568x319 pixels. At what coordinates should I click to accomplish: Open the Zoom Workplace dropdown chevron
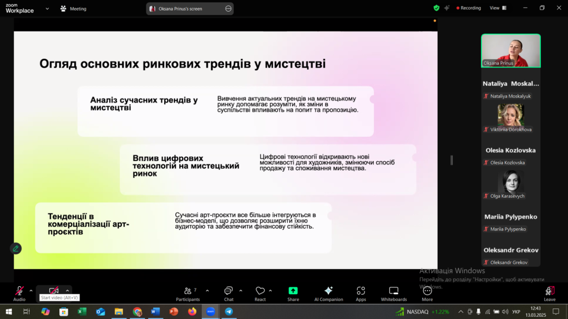47,9
